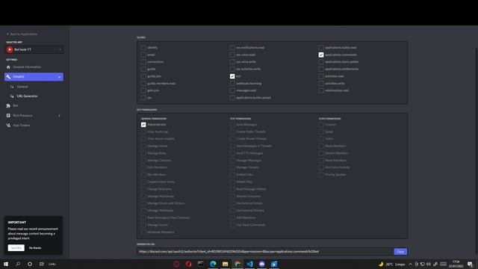The width and height of the screenshot is (478, 269).
Task: Check the Attach Files permission checkbox
Action: coord(232,182)
